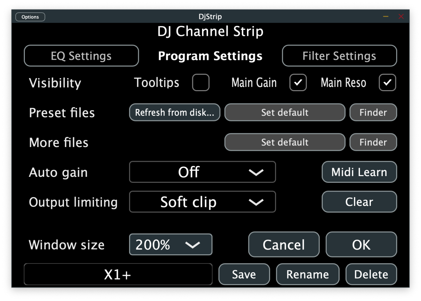Click Set default for More files
The width and height of the screenshot is (421, 301).
click(x=285, y=142)
